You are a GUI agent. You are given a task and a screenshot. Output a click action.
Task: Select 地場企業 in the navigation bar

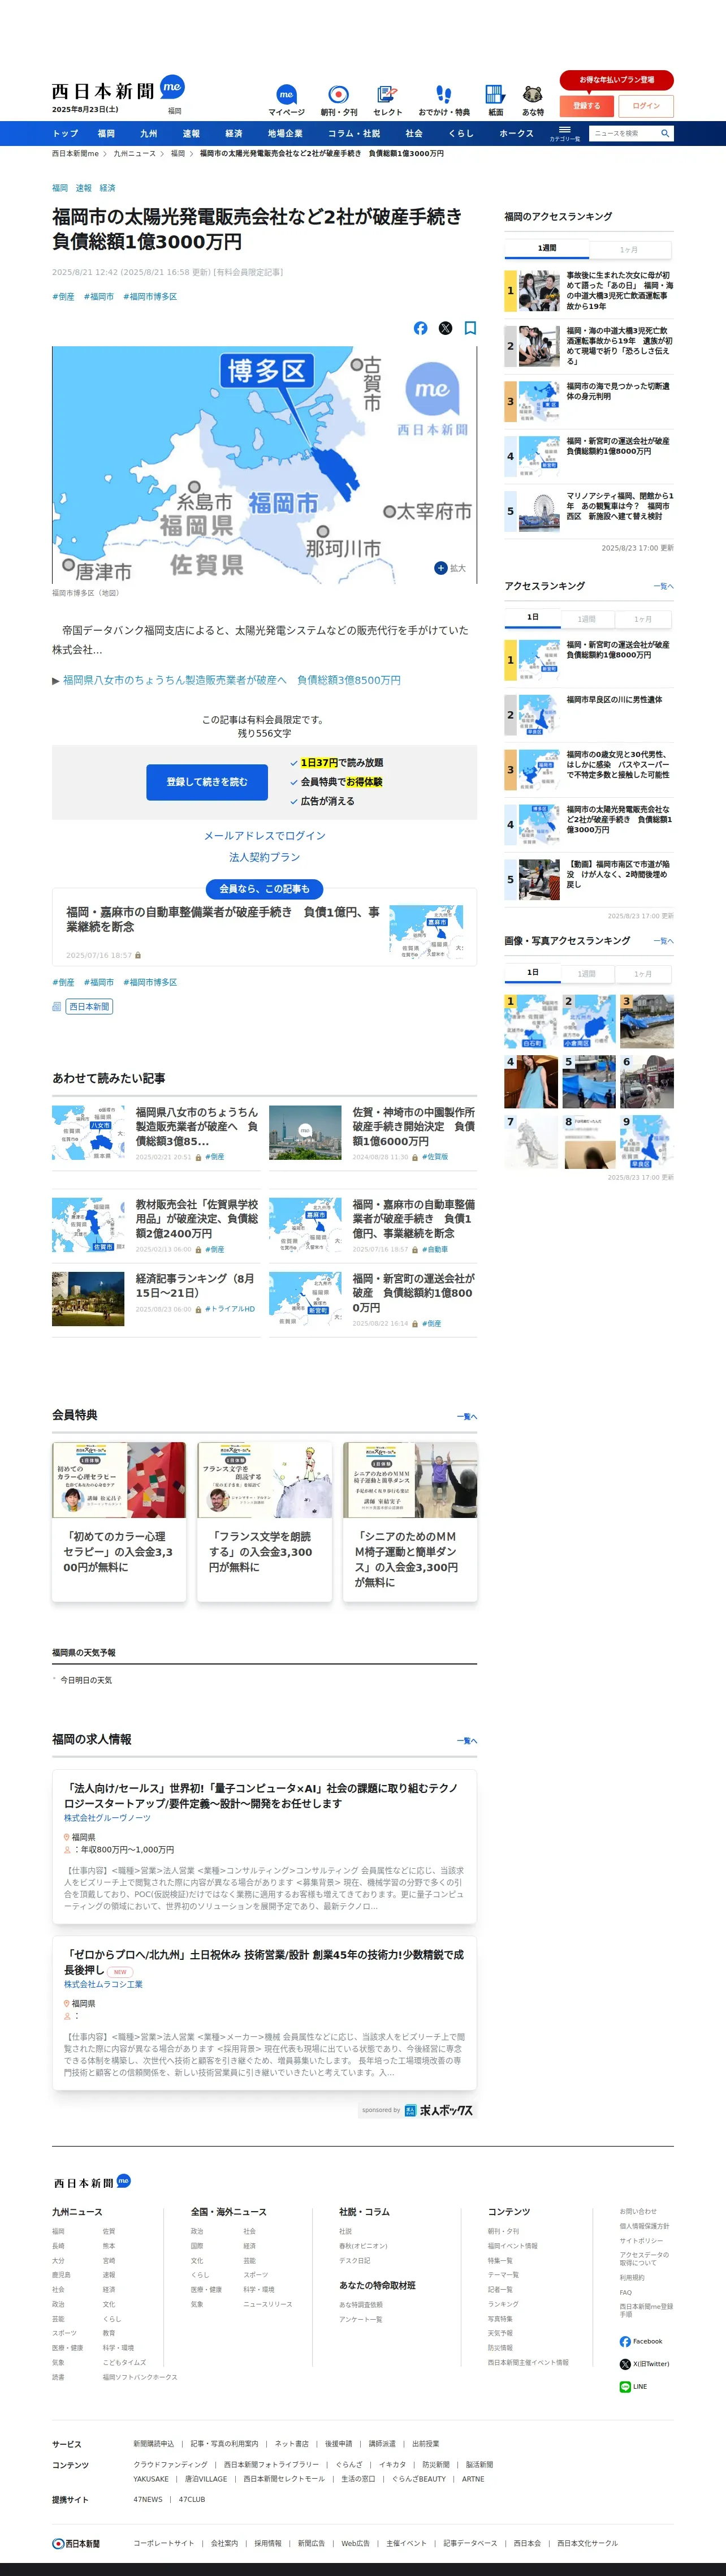click(x=285, y=133)
